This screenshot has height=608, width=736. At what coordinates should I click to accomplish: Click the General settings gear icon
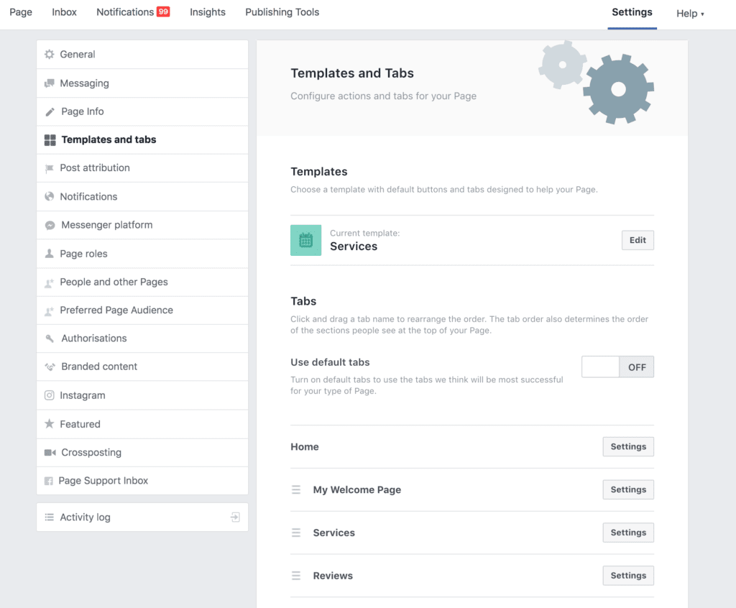click(48, 54)
